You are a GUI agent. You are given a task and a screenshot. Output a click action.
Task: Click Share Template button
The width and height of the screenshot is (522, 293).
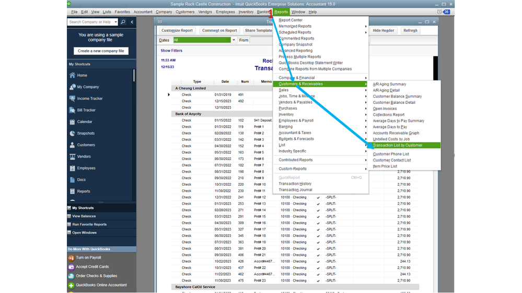coord(258,31)
